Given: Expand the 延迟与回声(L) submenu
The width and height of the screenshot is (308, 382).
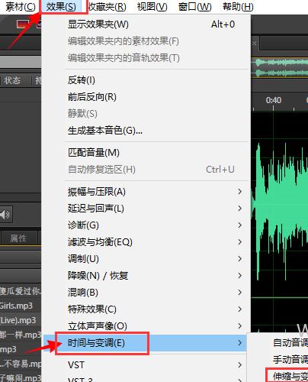Looking at the screenshot, I should (x=146, y=209).
